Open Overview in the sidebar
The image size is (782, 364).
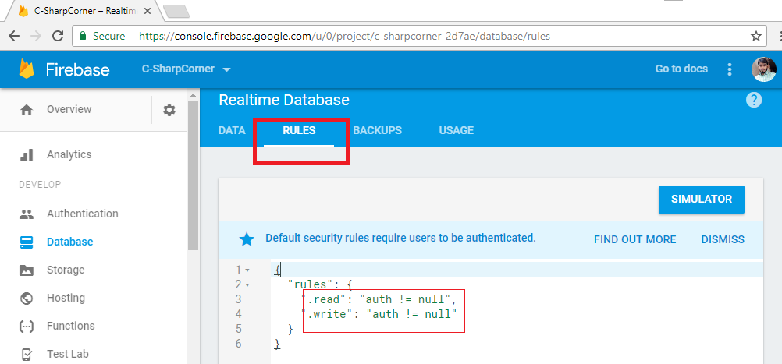(x=69, y=110)
